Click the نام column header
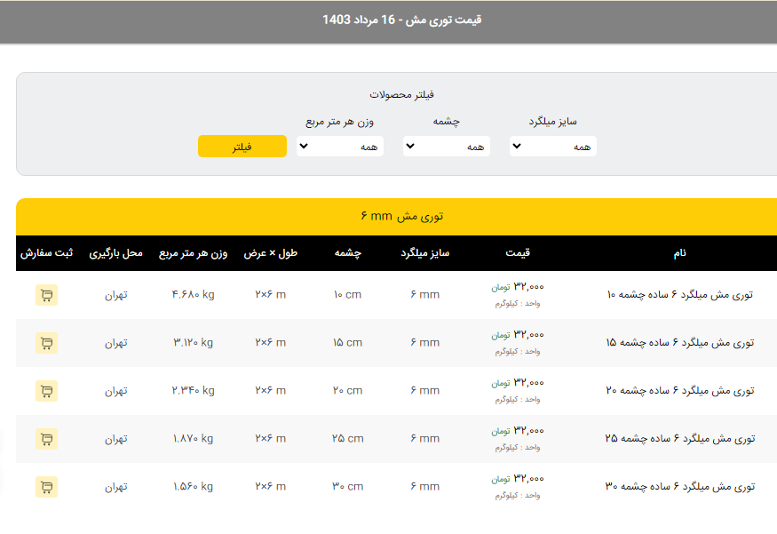This screenshot has height=534, width=777. coord(679,253)
